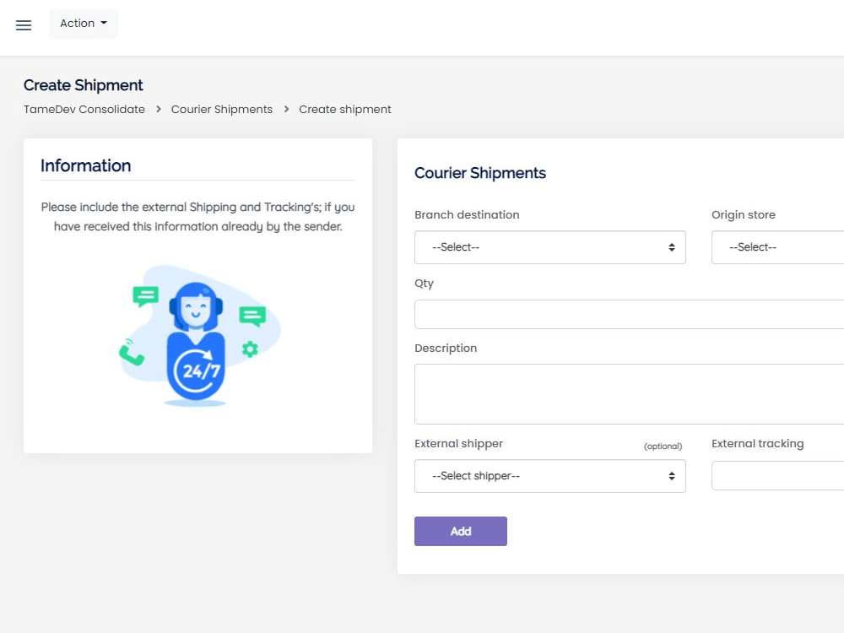Open the Action dropdown menu

tap(84, 24)
